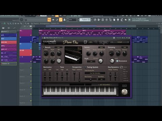The width and height of the screenshot is (162, 121).
Task: Click the Scale Tuning File field
Action: click(x=95, y=73)
